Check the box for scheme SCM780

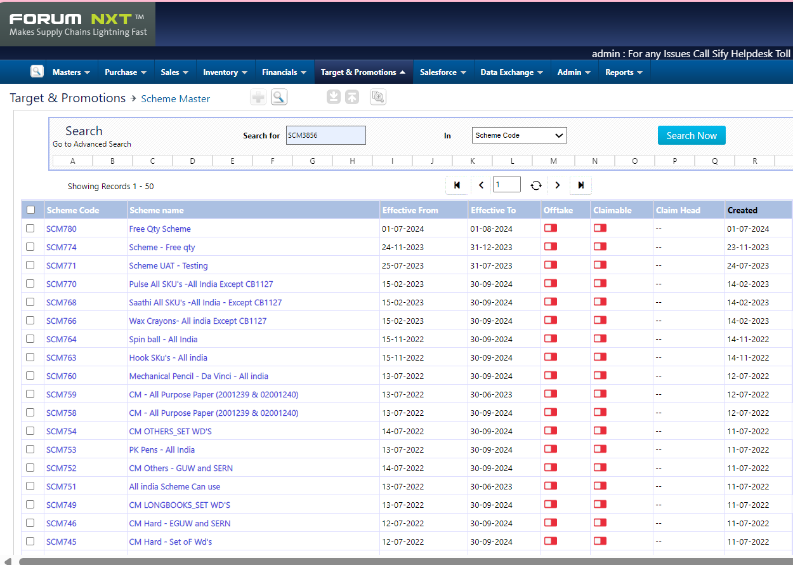(30, 229)
